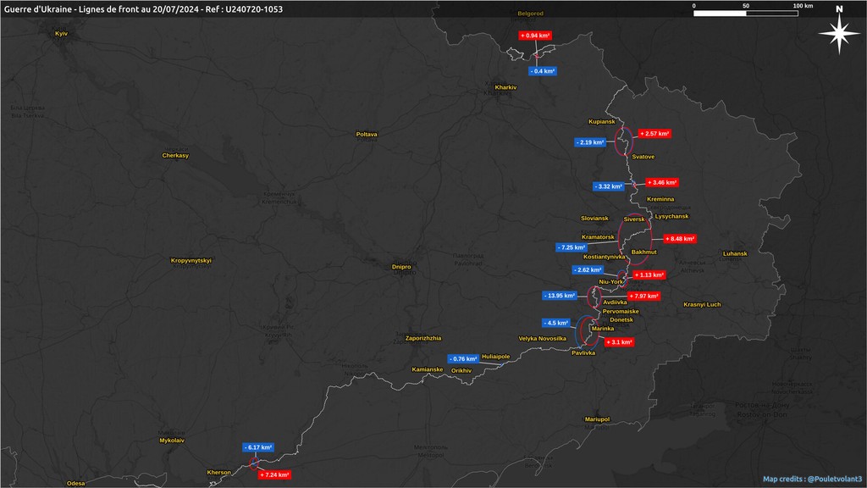The height and width of the screenshot is (488, 867).
Task: Click the red '+ 8.48 km²' label
Action: (680, 239)
